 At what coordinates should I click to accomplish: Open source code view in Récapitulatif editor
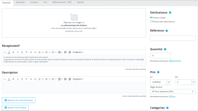tap(5, 52)
